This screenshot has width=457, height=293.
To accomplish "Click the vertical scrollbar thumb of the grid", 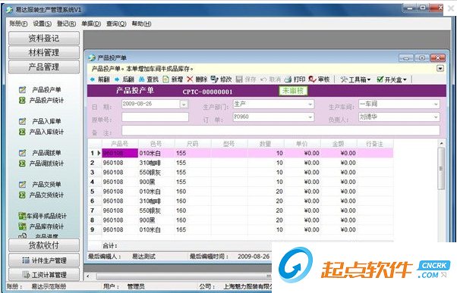I will (441, 169).
